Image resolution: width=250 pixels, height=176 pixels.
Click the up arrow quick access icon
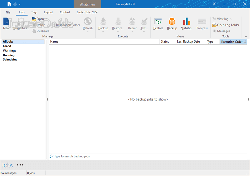(15, 4)
